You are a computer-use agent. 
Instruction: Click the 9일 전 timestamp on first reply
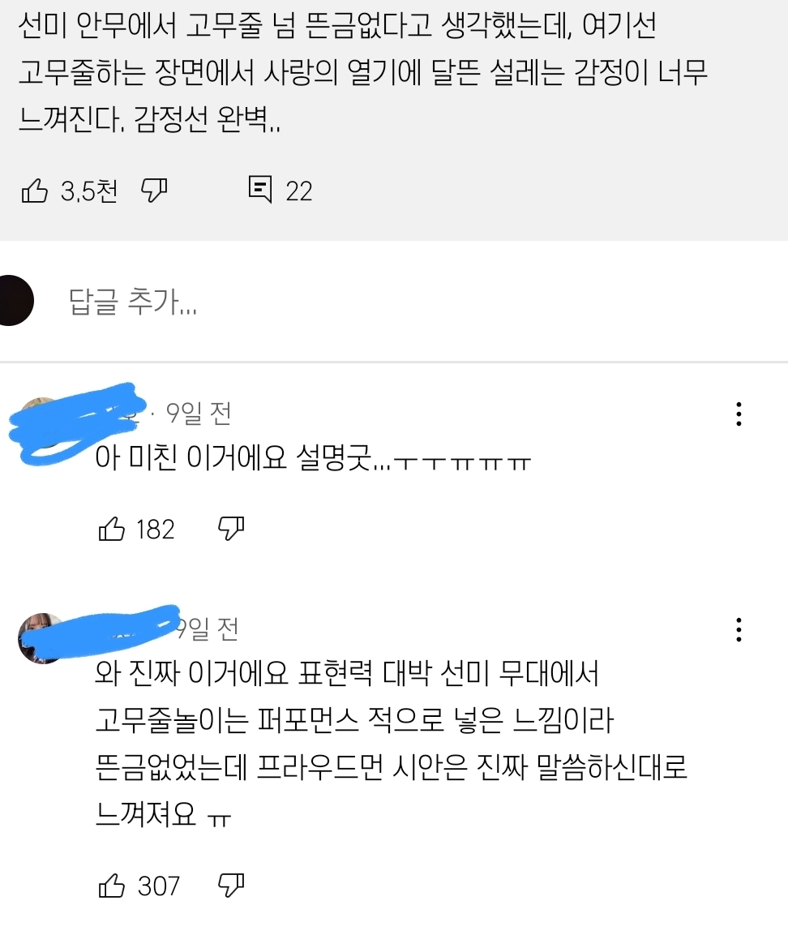(x=198, y=414)
